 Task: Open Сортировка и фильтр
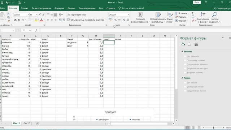click(203, 18)
